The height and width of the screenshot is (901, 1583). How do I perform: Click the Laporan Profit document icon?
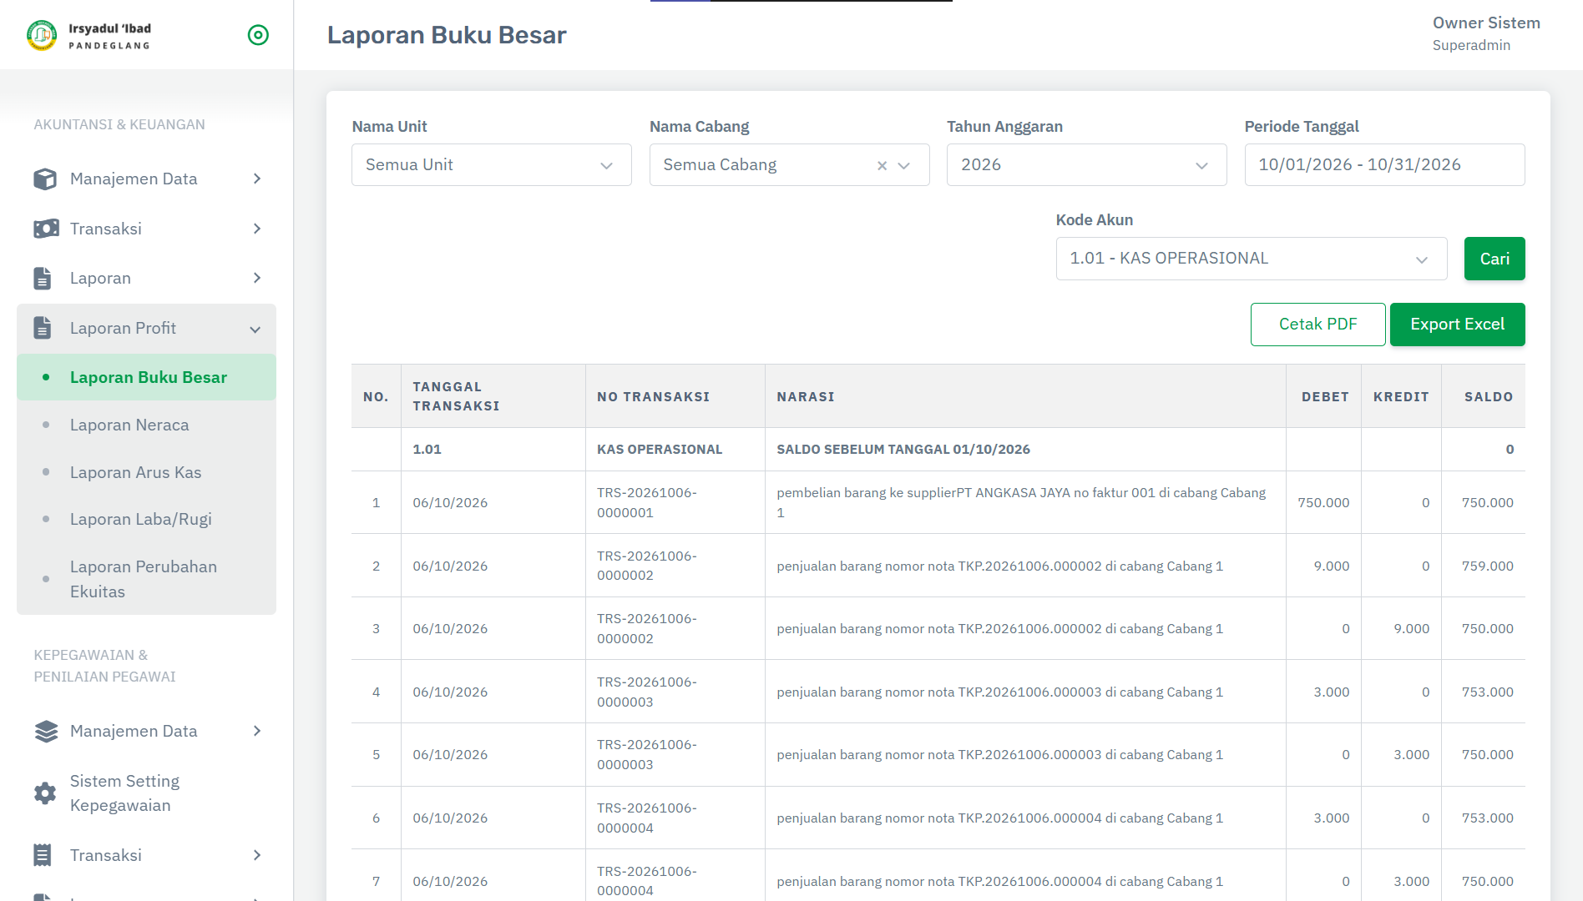43,328
